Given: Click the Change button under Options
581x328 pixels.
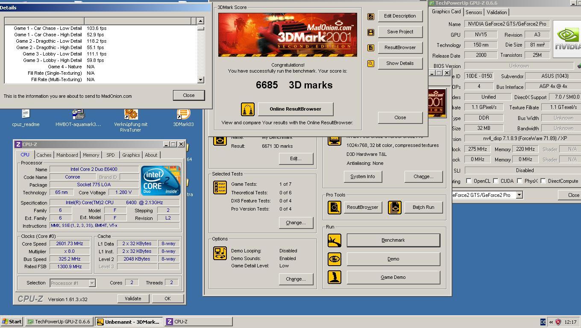Looking at the screenshot, I should (296, 279).
